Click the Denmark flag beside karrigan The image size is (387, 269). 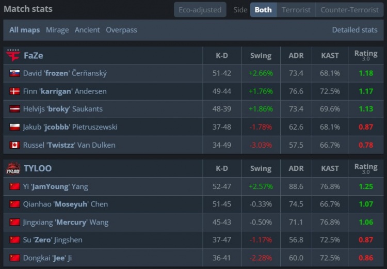coord(14,91)
